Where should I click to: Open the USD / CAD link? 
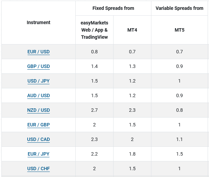point(39,140)
